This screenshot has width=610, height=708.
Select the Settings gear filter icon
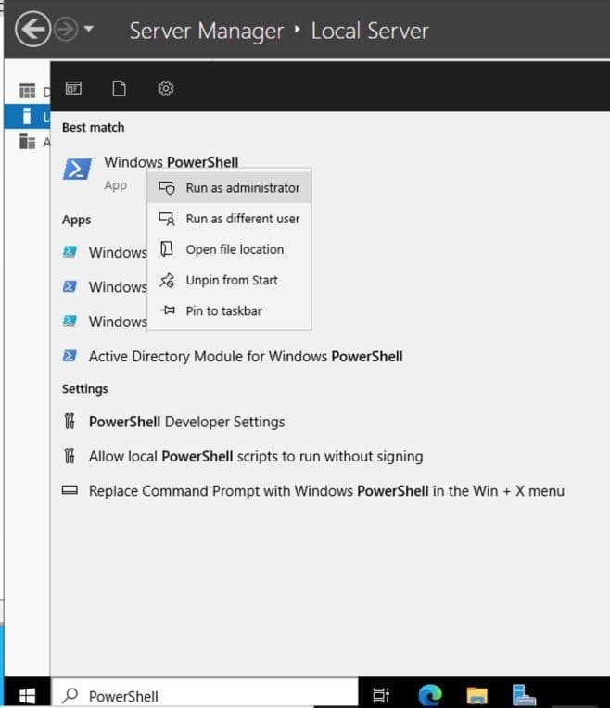coord(165,89)
